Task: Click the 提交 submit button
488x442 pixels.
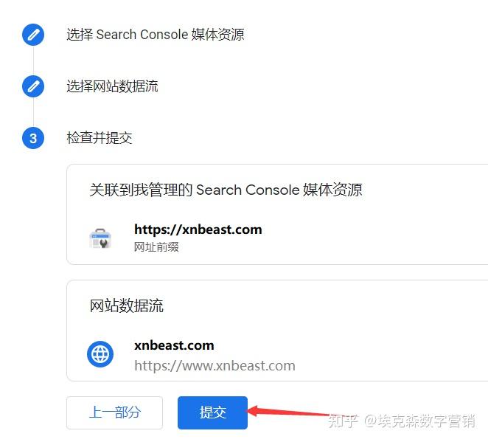Action: [x=212, y=412]
